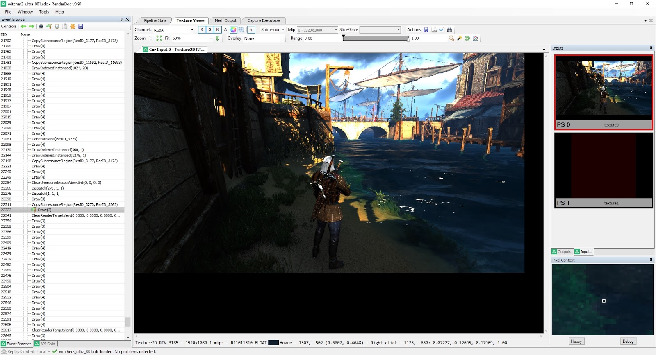The height and width of the screenshot is (355, 656).
Task: Open the Overlay dropdown set to None
Action: [x=282, y=38]
